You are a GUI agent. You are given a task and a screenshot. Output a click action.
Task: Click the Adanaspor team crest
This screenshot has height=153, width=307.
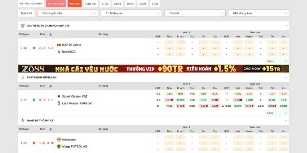coord(59,140)
